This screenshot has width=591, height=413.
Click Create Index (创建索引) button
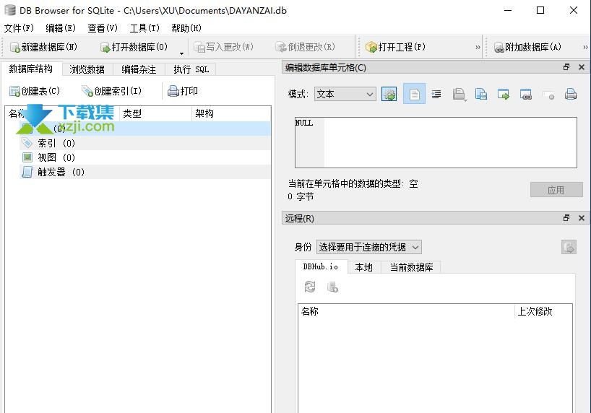pyautogui.click(x=111, y=91)
